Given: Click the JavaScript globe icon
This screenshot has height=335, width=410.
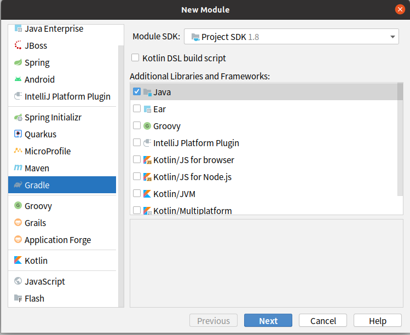Looking at the screenshot, I should (x=18, y=281).
